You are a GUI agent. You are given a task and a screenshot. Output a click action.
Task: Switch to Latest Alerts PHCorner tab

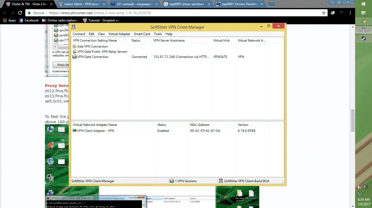81,4
